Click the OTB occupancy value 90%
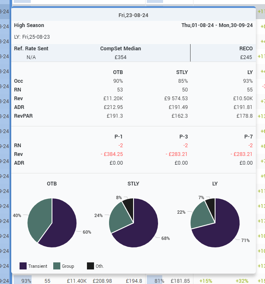Screen dimensions: 265x284 coord(118,81)
